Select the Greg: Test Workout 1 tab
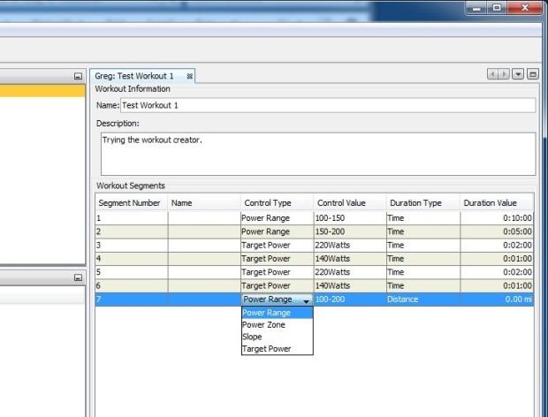The image size is (548, 417). point(134,77)
